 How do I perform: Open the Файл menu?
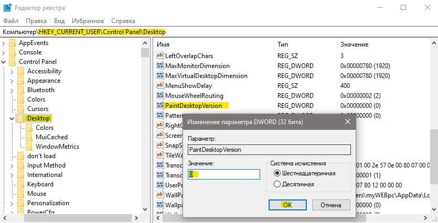pyautogui.click(x=11, y=21)
